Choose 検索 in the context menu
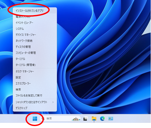Image resolution: width=151 pixels, height=128 pixels. 35,90
